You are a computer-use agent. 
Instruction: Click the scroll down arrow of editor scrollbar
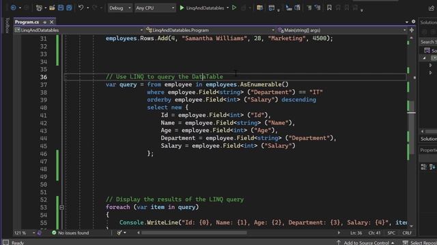pos(411,226)
